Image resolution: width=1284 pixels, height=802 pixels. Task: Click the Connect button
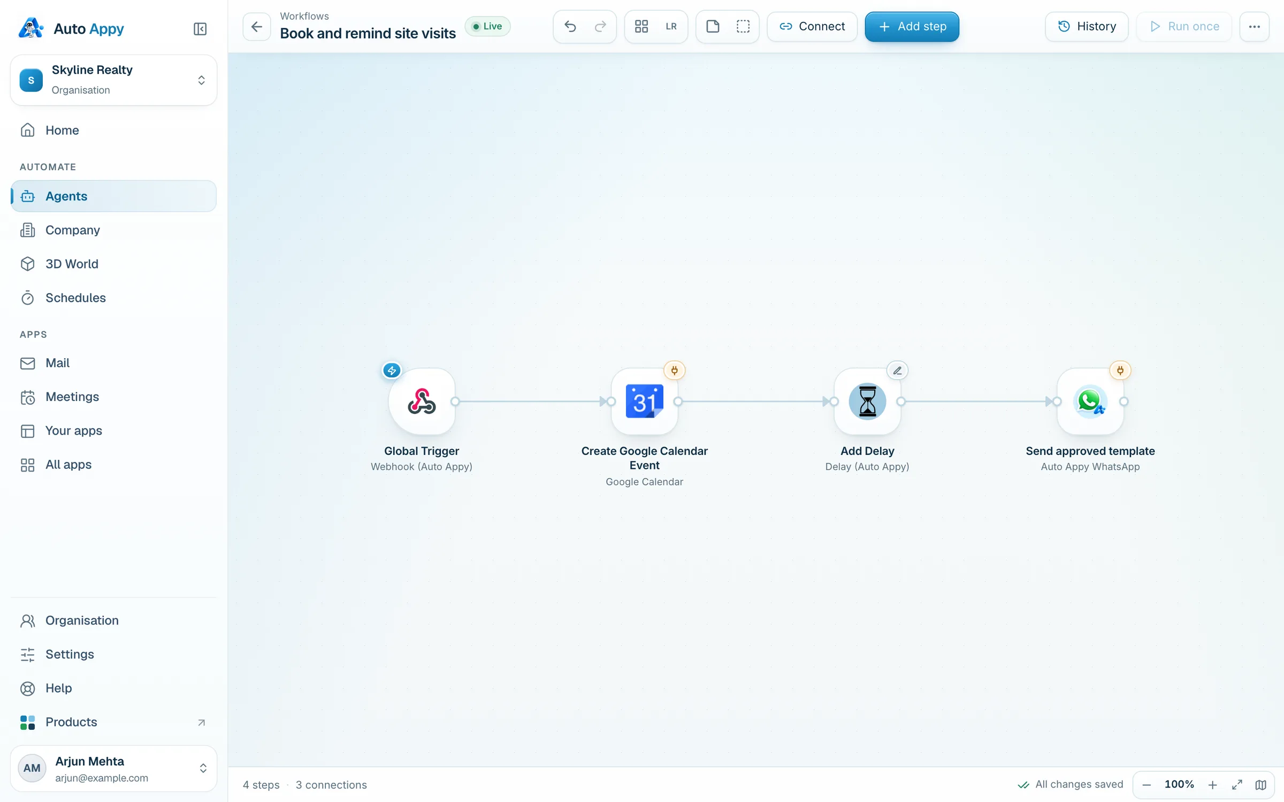(x=812, y=26)
